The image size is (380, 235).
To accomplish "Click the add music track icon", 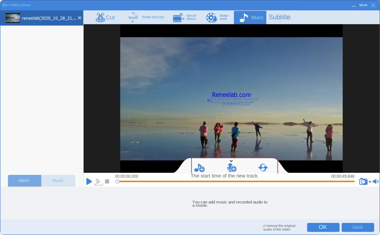I will coord(199,168).
